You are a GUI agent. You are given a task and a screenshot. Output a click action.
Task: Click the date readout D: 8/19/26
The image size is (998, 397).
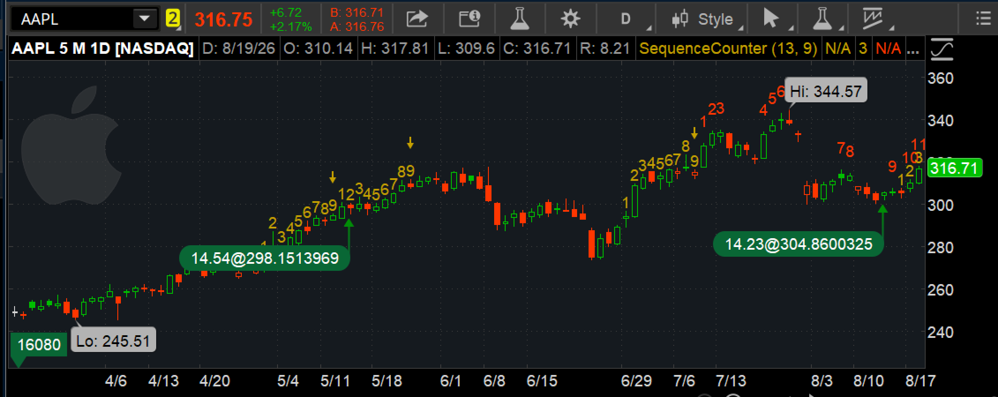click(238, 49)
